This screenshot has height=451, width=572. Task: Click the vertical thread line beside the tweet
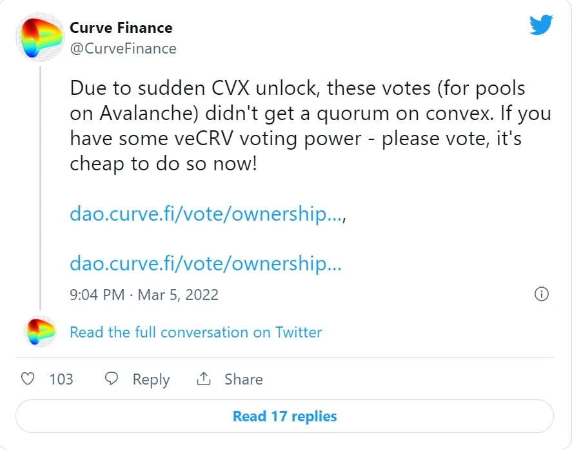click(40, 188)
